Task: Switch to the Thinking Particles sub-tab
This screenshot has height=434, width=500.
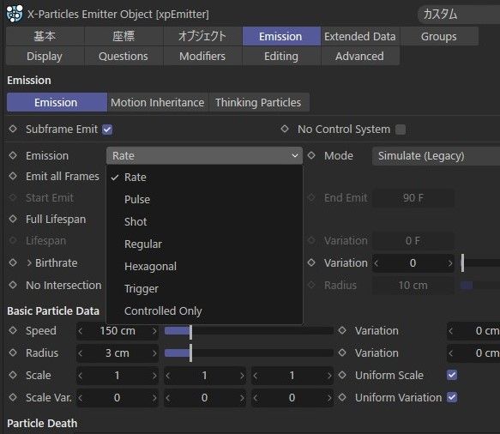Action: tap(259, 102)
